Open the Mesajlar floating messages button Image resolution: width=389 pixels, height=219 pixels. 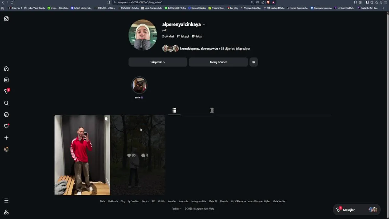(356, 210)
